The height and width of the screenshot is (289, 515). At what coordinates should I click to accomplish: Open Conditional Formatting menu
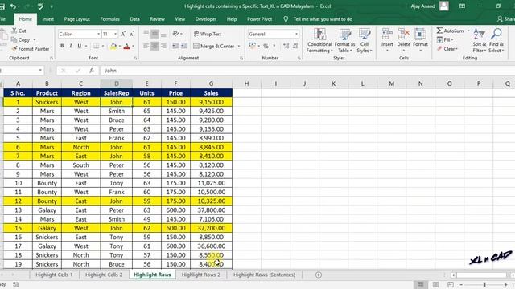[319, 40]
